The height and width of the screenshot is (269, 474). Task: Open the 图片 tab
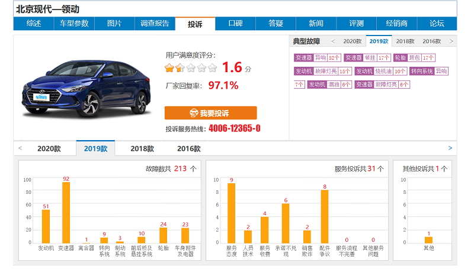[114, 24]
